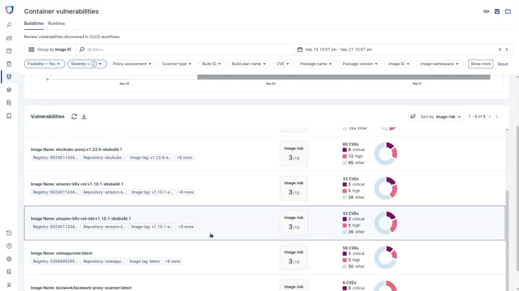The width and height of the screenshot is (519, 291).
Task: Click the Lacework logo in sidebar
Action: tap(9, 10)
